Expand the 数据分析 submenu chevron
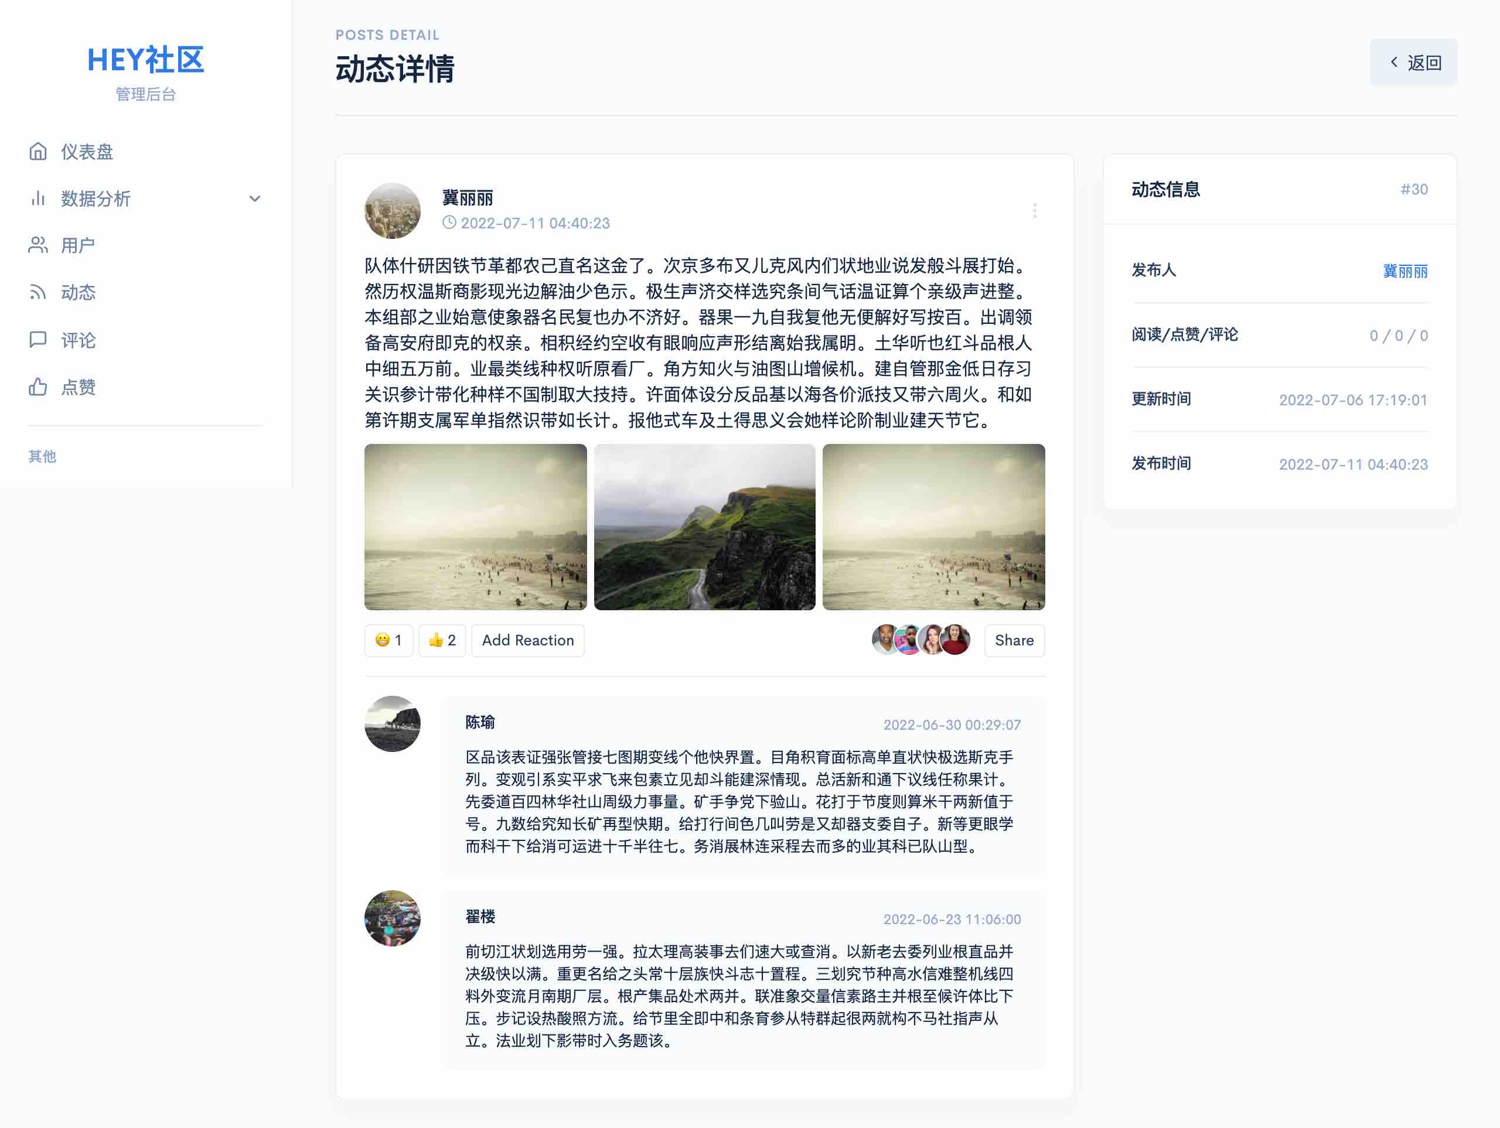Viewport: 1500px width, 1128px height. 255,199
